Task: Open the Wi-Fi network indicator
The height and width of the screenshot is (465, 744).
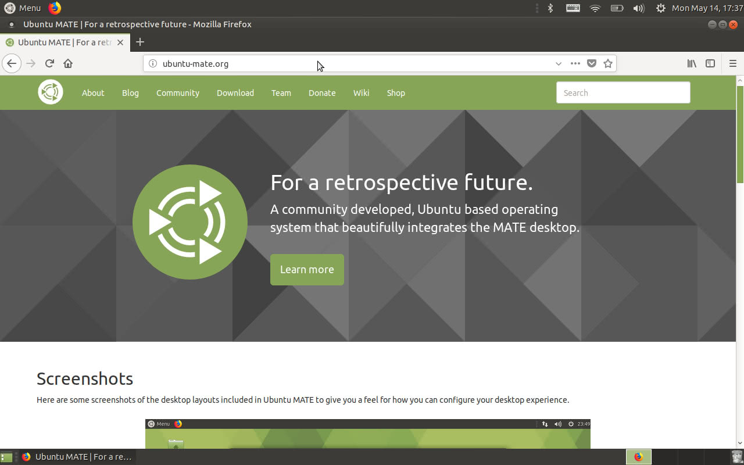Action: [595, 8]
